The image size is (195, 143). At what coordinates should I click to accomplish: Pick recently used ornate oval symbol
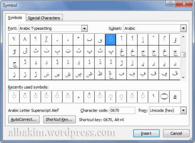pos(164,97)
